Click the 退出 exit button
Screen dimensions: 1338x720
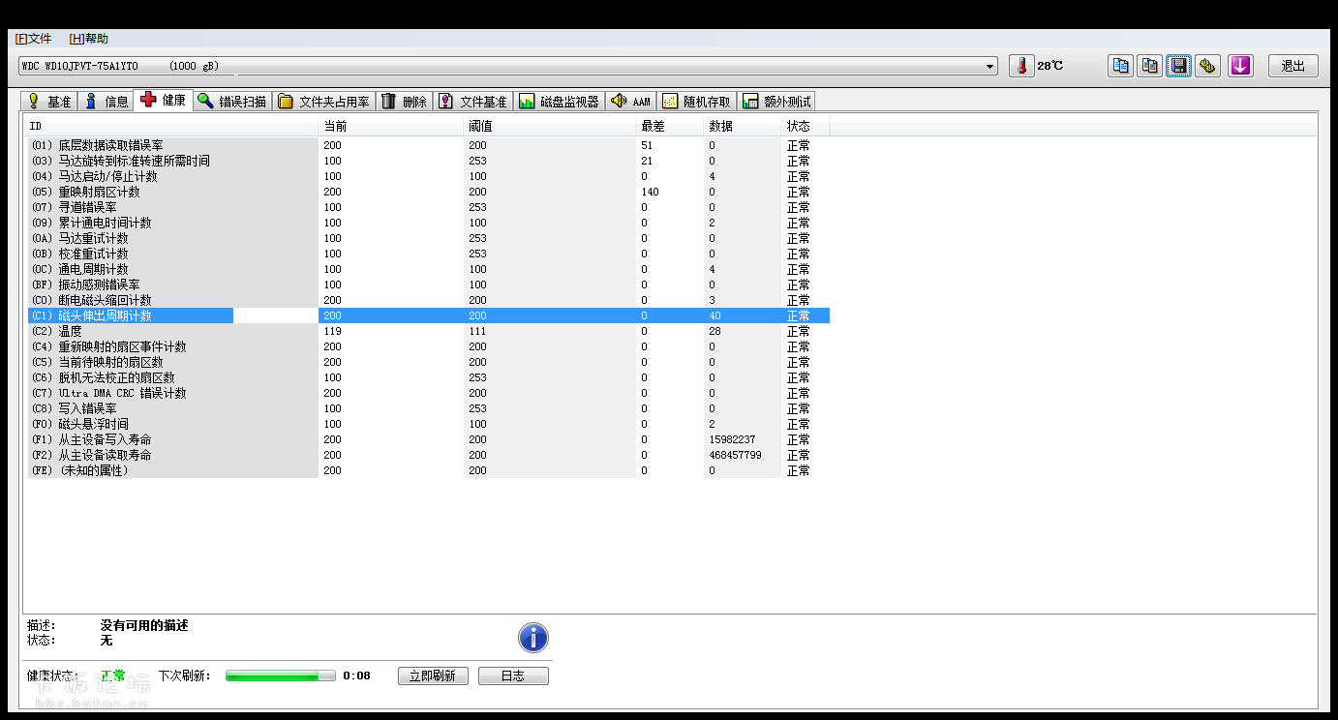[x=1292, y=66]
